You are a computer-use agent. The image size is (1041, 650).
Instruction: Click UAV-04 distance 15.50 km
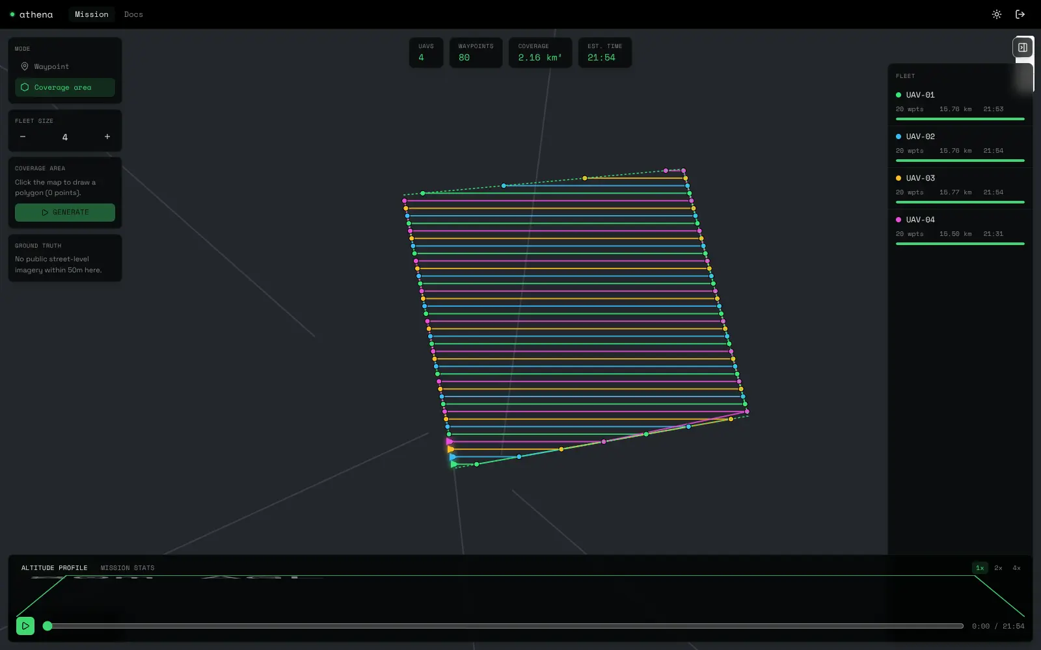coord(955,234)
